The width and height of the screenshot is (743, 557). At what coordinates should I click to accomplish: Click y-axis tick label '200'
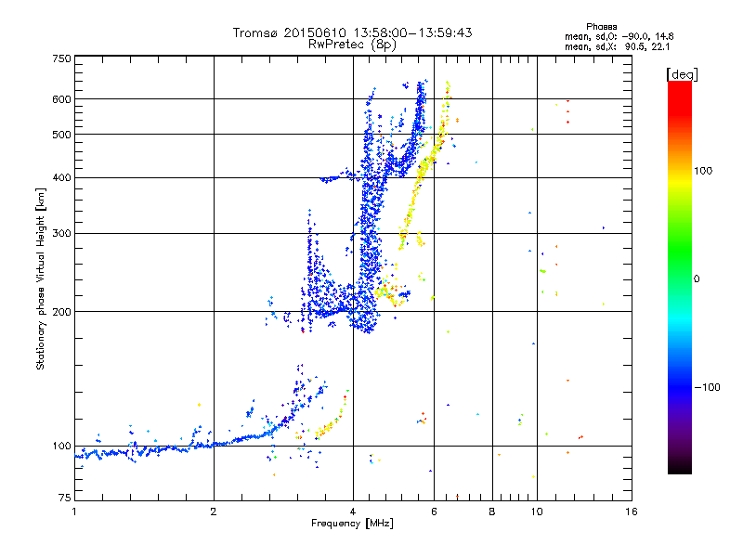[61, 312]
